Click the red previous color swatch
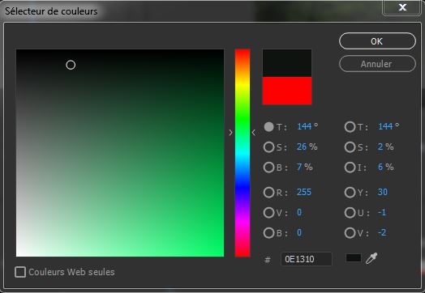This screenshot has height=293, width=425. pos(287,91)
